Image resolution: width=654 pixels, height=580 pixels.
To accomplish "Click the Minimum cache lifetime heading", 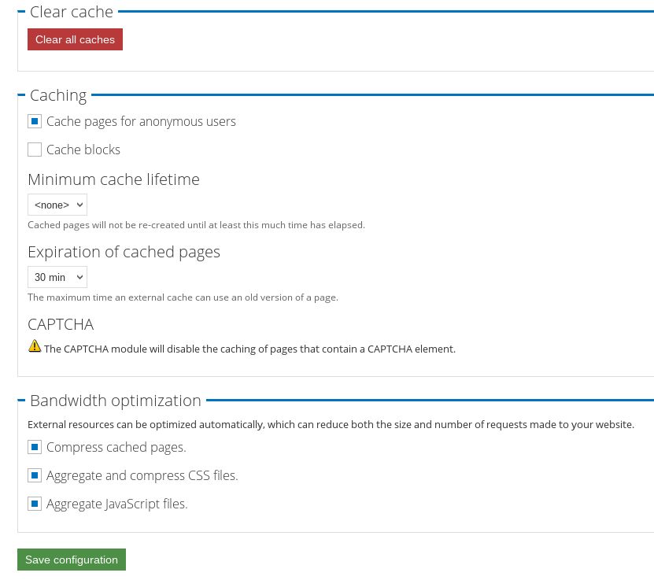I will pos(114,179).
